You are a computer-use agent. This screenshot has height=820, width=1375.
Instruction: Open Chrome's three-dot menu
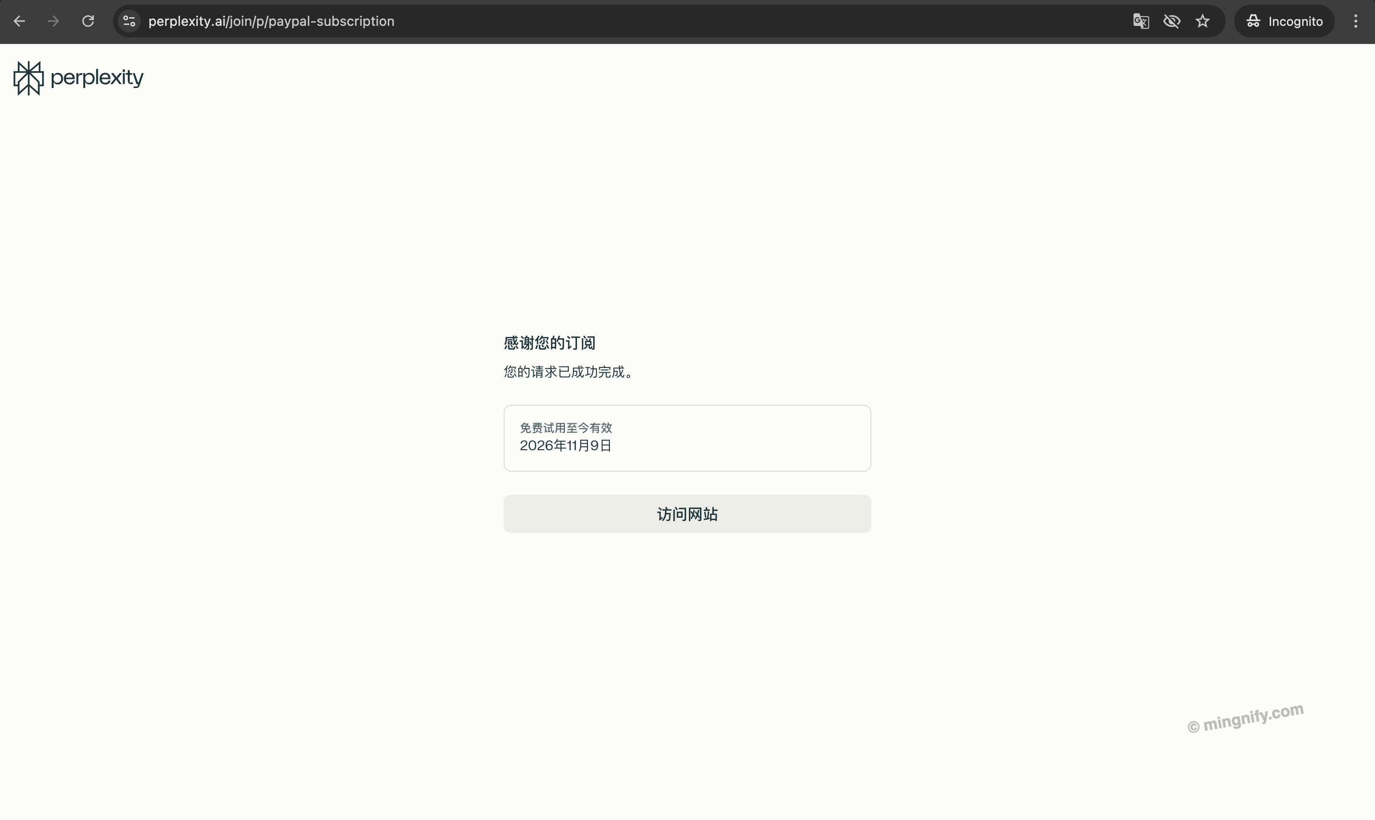(x=1356, y=21)
